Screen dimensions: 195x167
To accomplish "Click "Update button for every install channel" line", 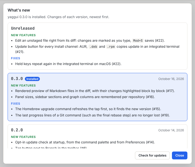I will click(97, 49).
